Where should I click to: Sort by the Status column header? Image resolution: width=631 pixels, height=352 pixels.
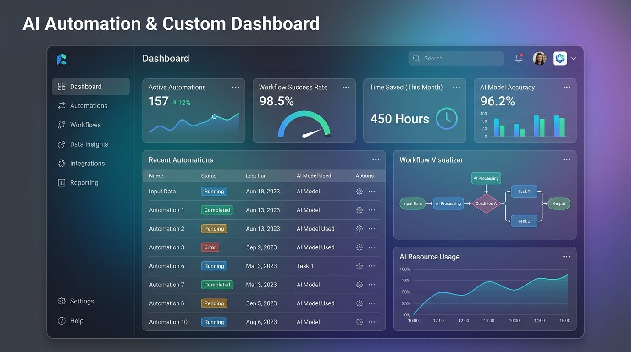pos(209,176)
